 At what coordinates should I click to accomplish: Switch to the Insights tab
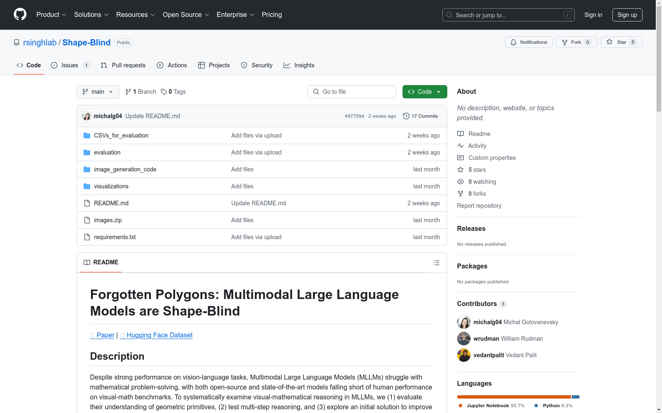coord(299,65)
